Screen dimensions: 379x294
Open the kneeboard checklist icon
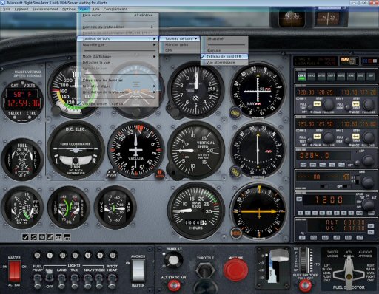(x=25, y=237)
